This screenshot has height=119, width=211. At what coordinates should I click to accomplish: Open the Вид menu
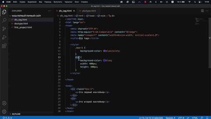40,2
